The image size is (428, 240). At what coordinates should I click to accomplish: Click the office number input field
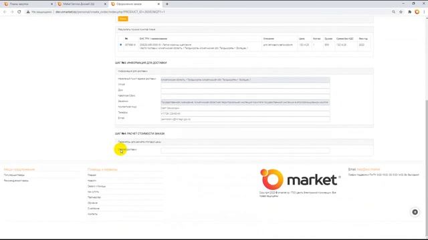tap(245, 97)
